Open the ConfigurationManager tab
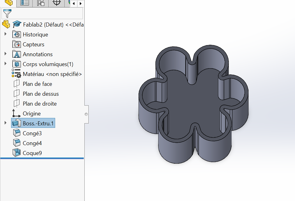Screen dimensions: 295x201 (41, 3)
